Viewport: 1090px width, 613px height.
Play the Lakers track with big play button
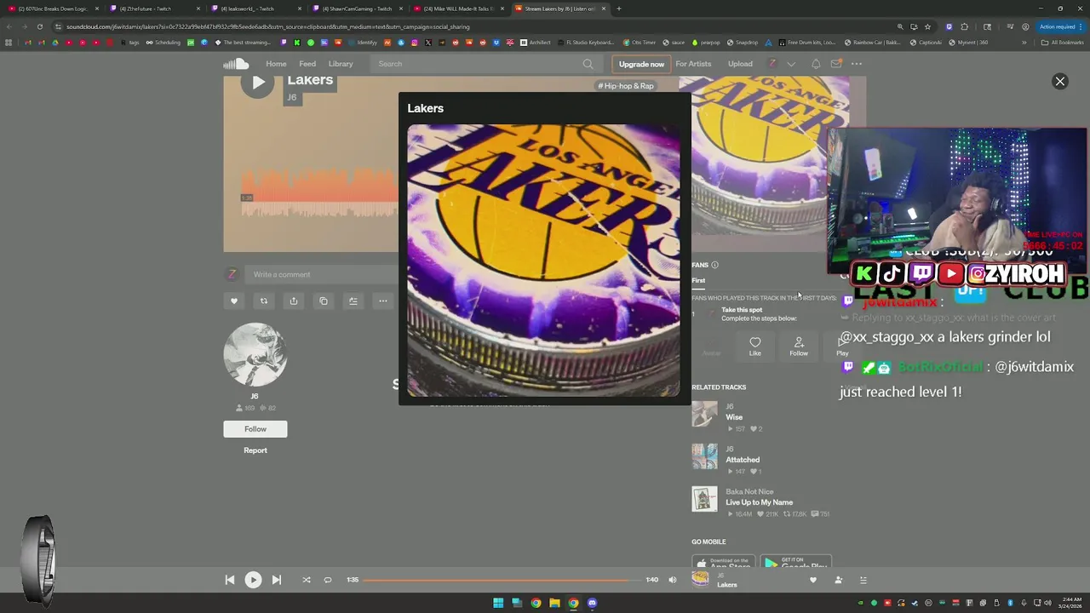tap(258, 83)
